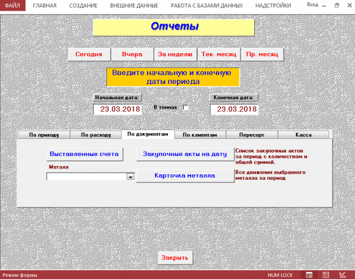Select the "Отчеты" title label
The width and height of the screenshot is (355, 279).
[174, 28]
